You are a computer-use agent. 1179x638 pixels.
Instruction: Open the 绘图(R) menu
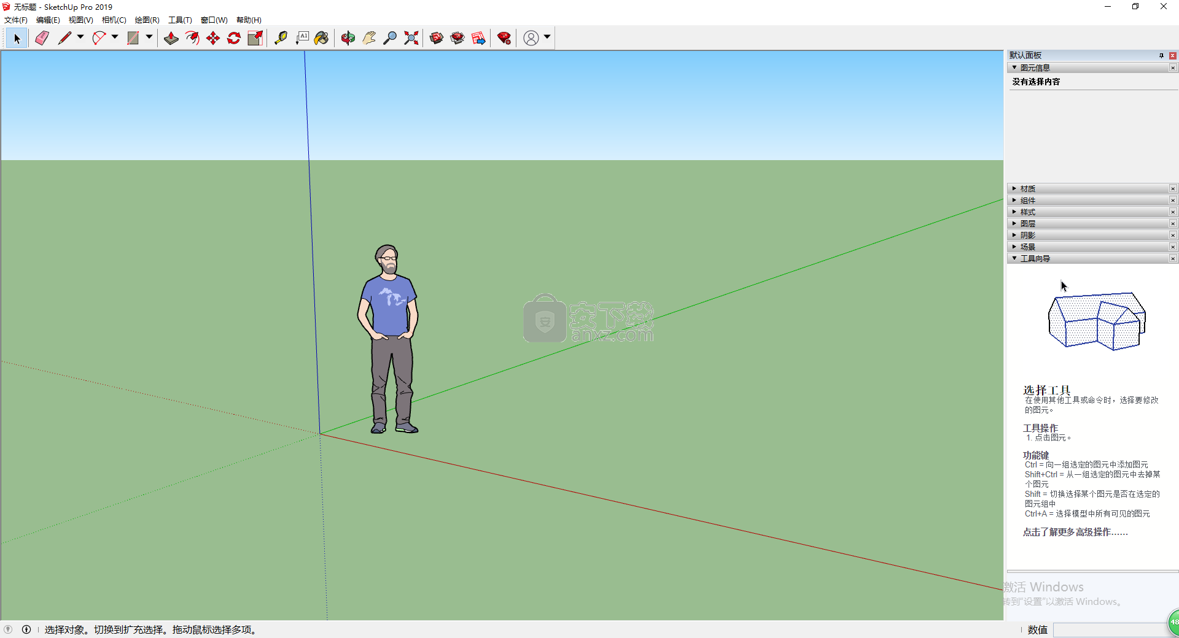coord(147,20)
